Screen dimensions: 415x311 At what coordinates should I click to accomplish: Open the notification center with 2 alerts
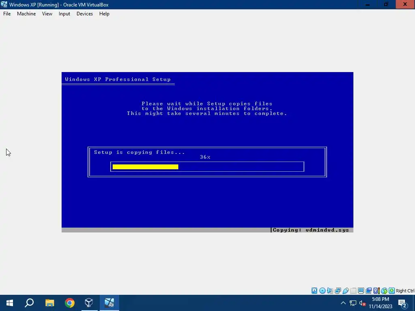coord(402,303)
